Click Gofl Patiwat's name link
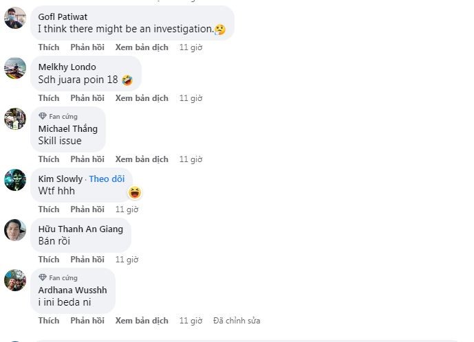The width and height of the screenshot is (474, 342). coord(63,16)
